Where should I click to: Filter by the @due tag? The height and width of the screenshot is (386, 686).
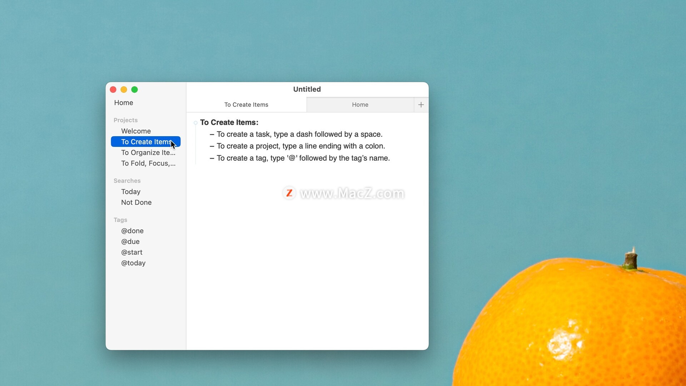tap(130, 242)
